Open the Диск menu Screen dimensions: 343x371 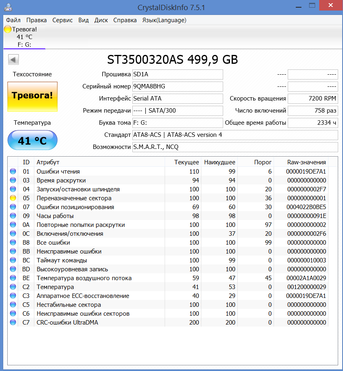[101, 20]
